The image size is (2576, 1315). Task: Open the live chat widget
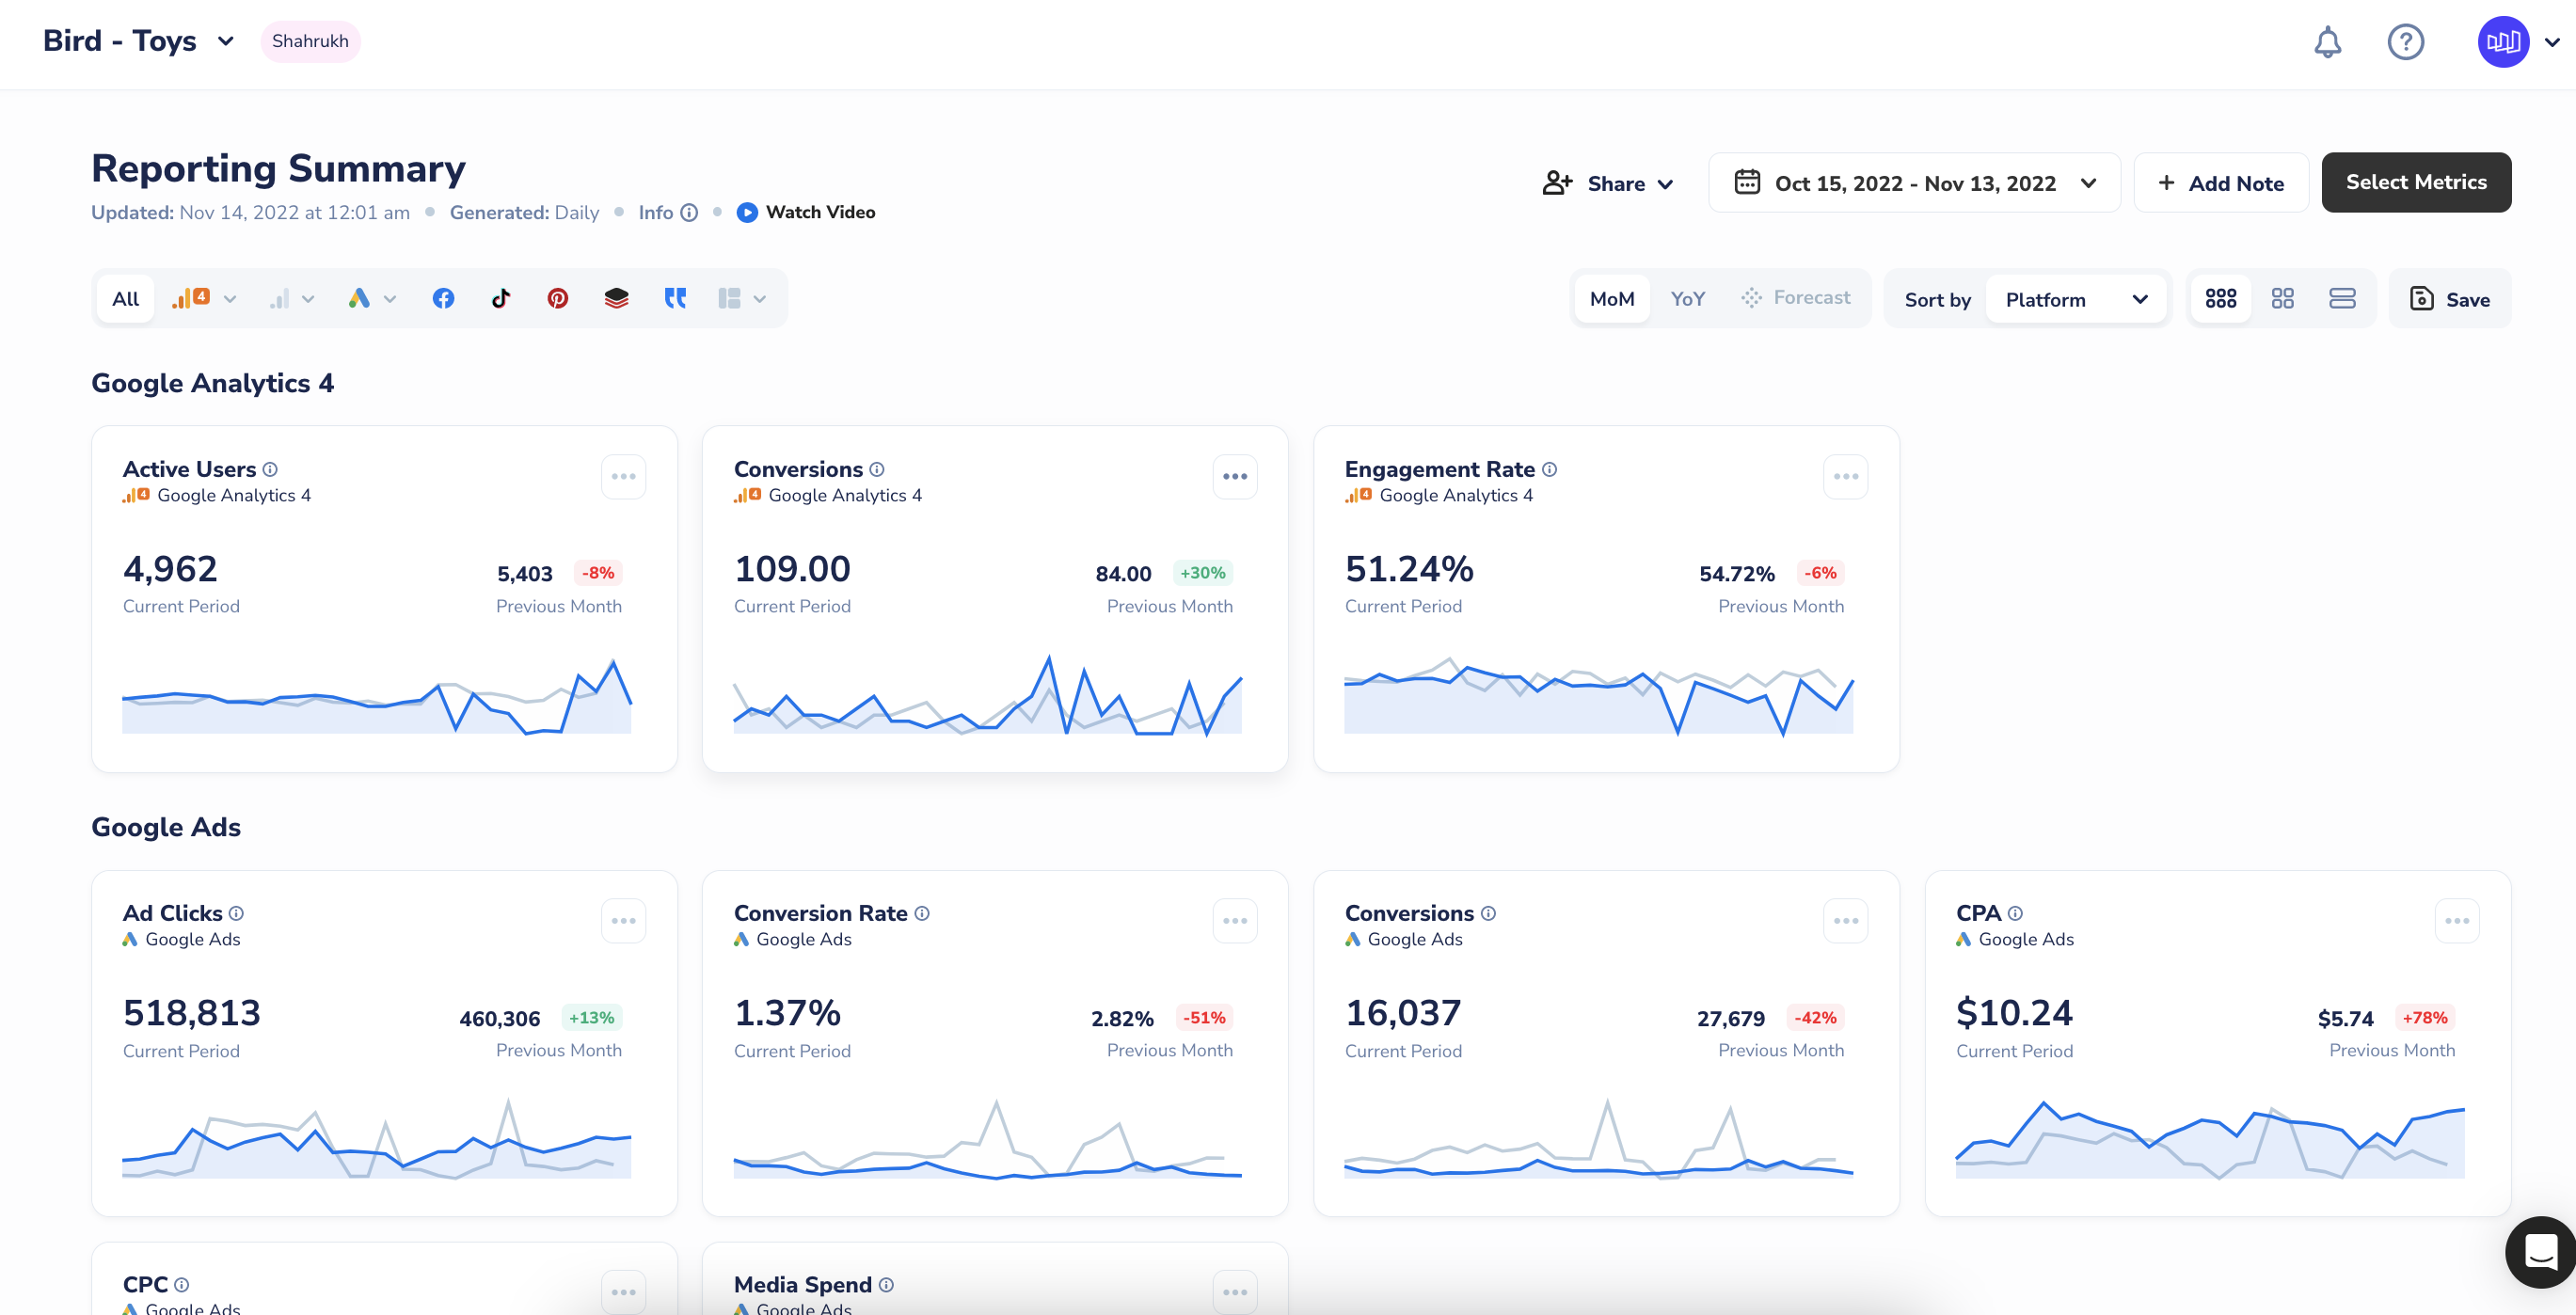point(2540,1251)
